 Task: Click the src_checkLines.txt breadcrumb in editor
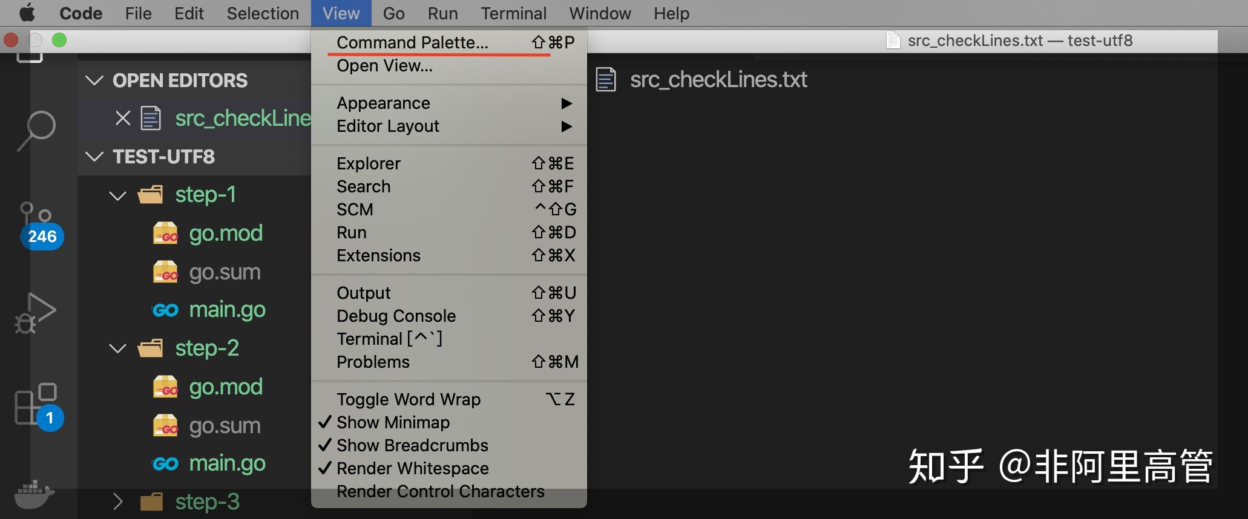click(x=718, y=80)
